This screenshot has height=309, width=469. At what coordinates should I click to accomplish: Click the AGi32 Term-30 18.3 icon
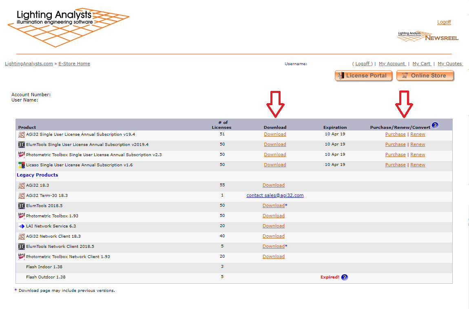click(x=22, y=196)
